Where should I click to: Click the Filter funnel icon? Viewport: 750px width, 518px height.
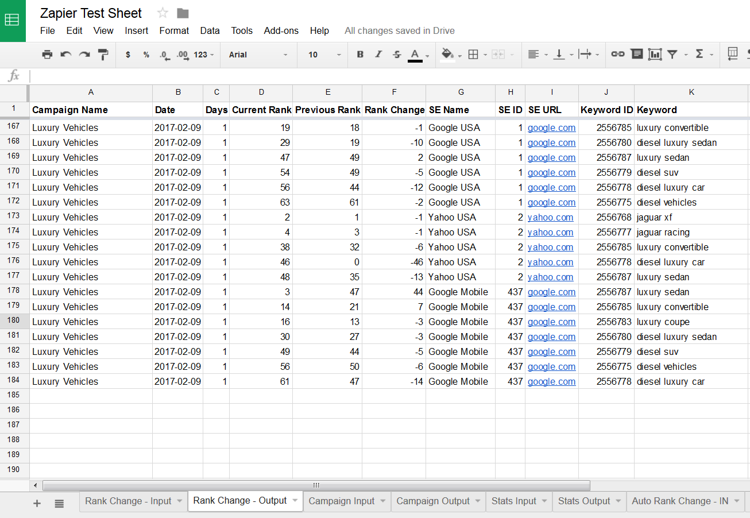pyautogui.click(x=672, y=54)
